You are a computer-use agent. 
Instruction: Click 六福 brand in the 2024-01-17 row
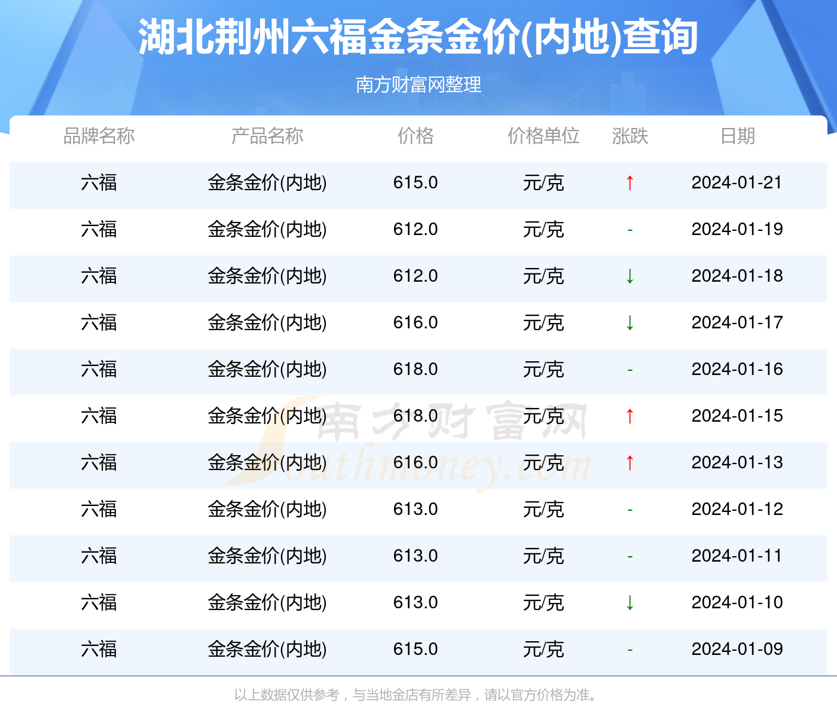(x=99, y=322)
